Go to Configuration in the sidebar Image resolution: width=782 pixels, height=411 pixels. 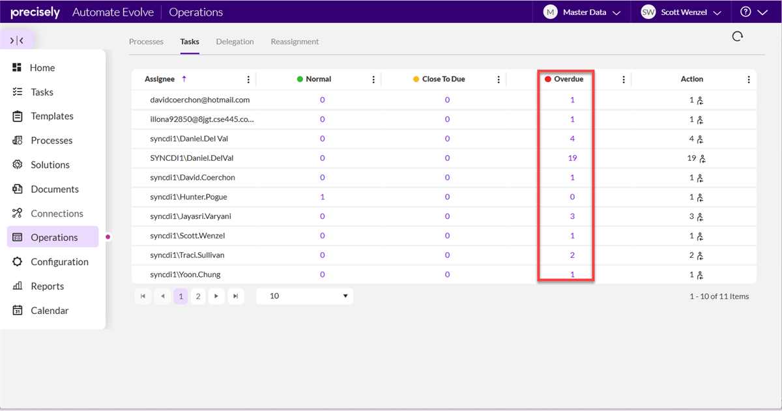pyautogui.click(x=59, y=262)
